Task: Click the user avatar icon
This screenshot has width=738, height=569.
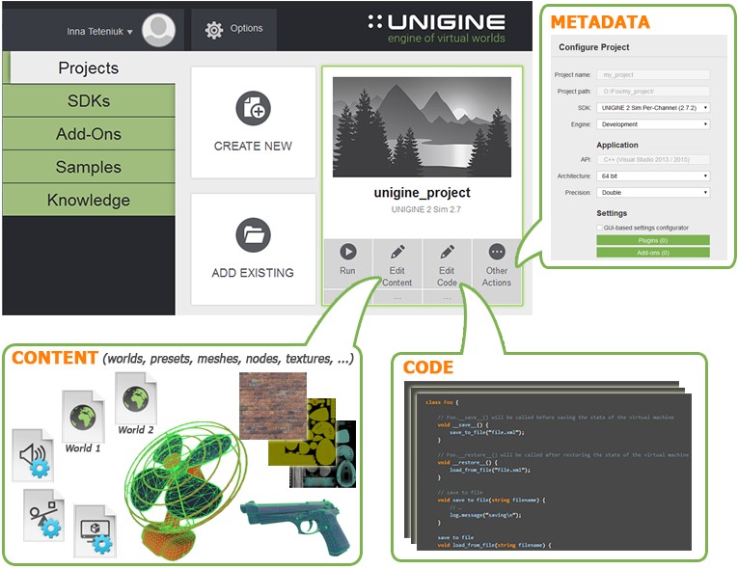Action: point(157,31)
